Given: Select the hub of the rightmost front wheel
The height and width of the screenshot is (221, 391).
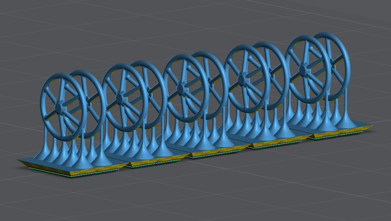Looking at the screenshot, I should pyautogui.click(x=304, y=69).
